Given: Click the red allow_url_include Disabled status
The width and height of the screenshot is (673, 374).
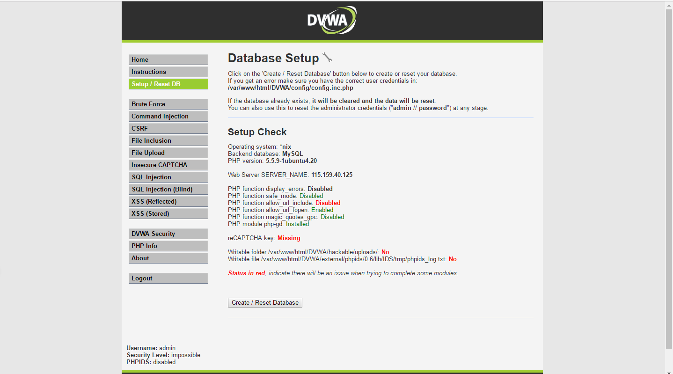Looking at the screenshot, I should click(x=328, y=203).
